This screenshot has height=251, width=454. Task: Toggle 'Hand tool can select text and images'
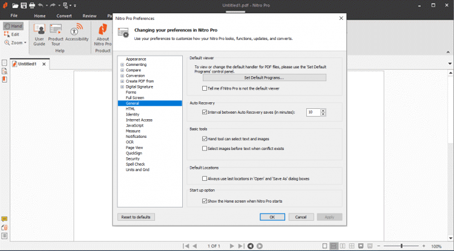click(205, 139)
